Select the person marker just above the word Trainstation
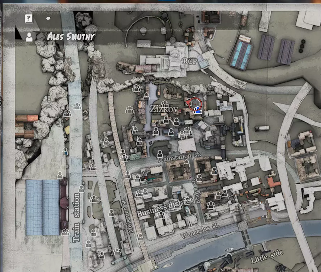This screenshot has height=272, width=321. pyautogui.click(x=160, y=154)
